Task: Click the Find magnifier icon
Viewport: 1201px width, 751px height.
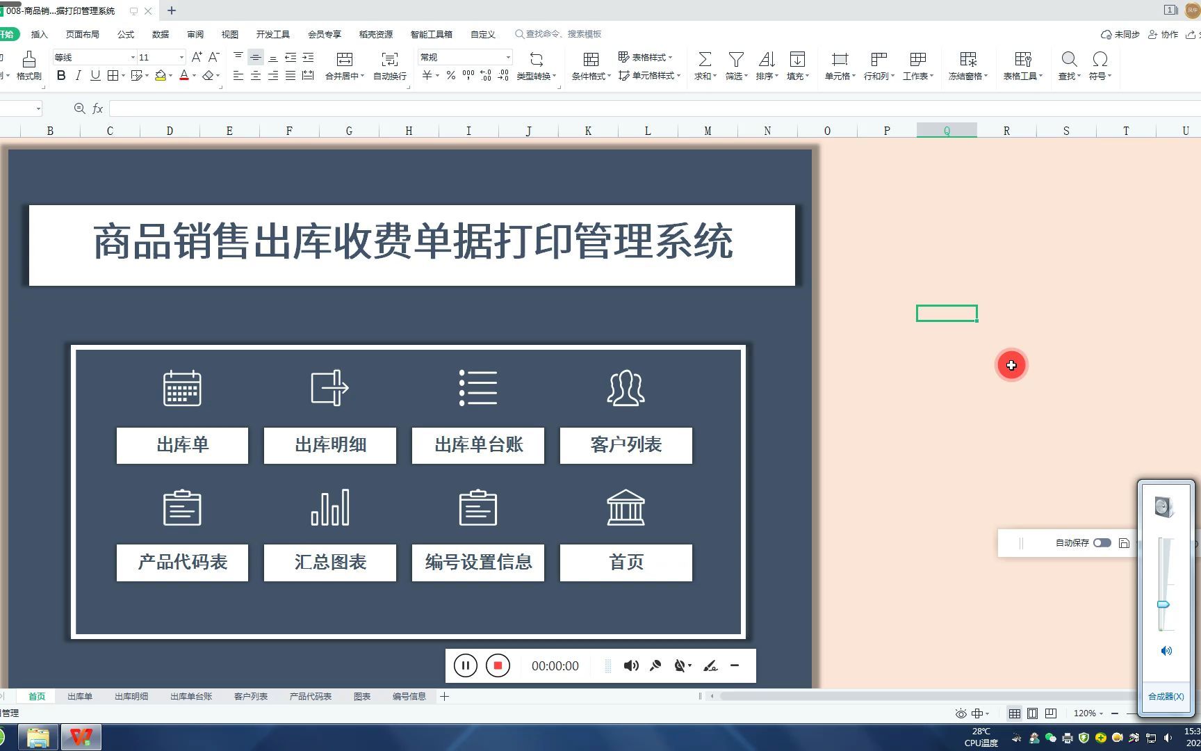Action: coord(1069,59)
